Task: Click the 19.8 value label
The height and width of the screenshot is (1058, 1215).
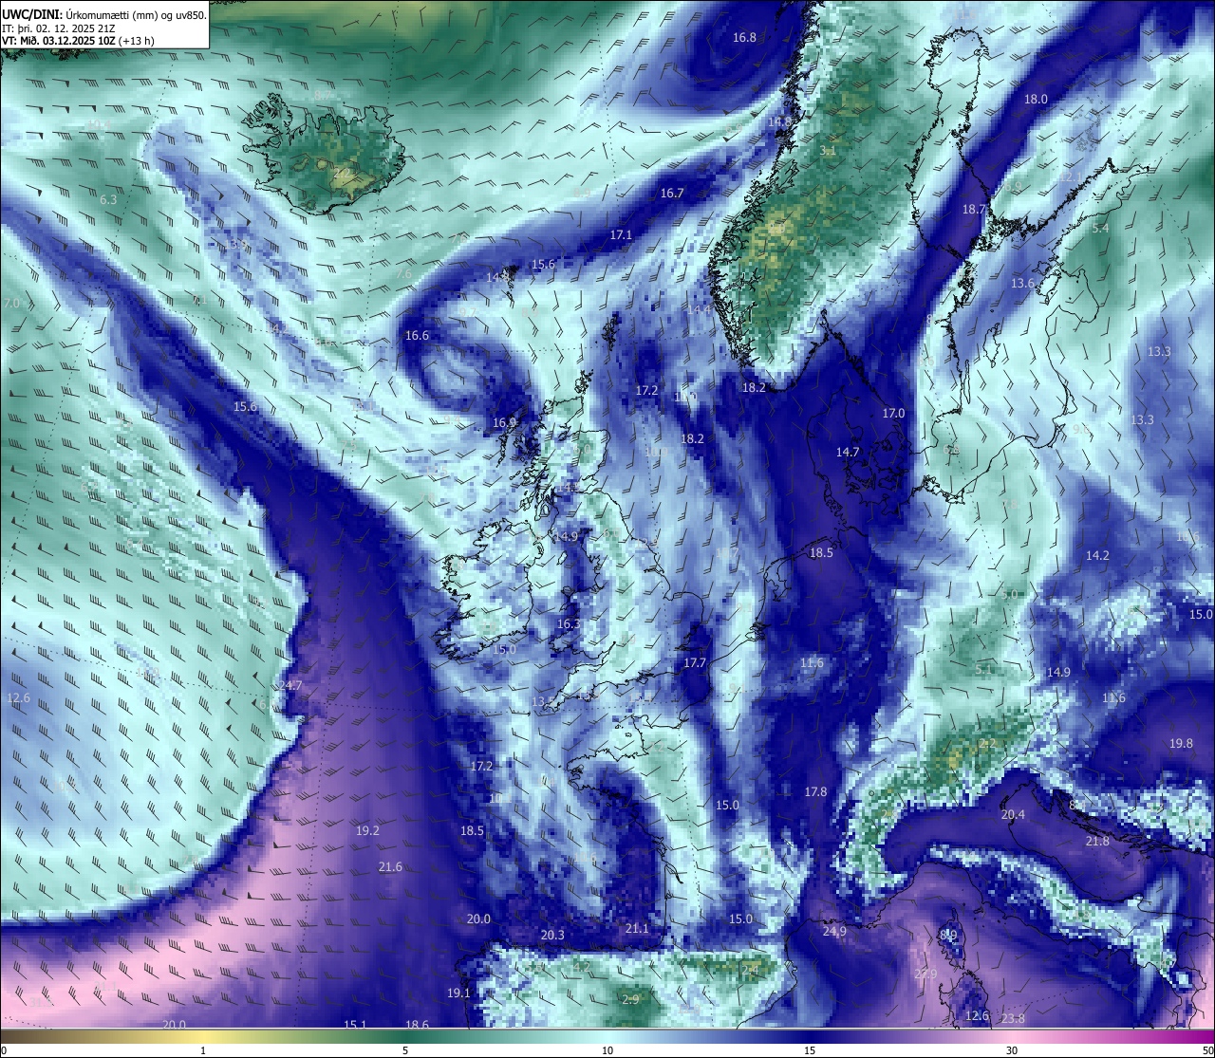Action: pyautogui.click(x=1181, y=744)
